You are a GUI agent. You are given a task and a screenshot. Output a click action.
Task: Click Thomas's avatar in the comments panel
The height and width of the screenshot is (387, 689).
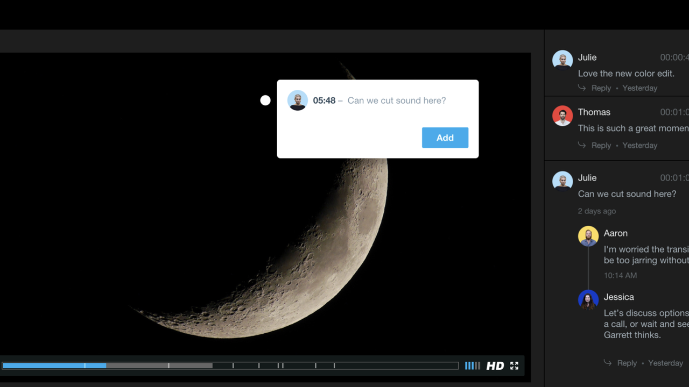tap(563, 116)
